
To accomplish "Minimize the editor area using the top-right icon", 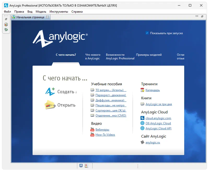I will 197,16.
